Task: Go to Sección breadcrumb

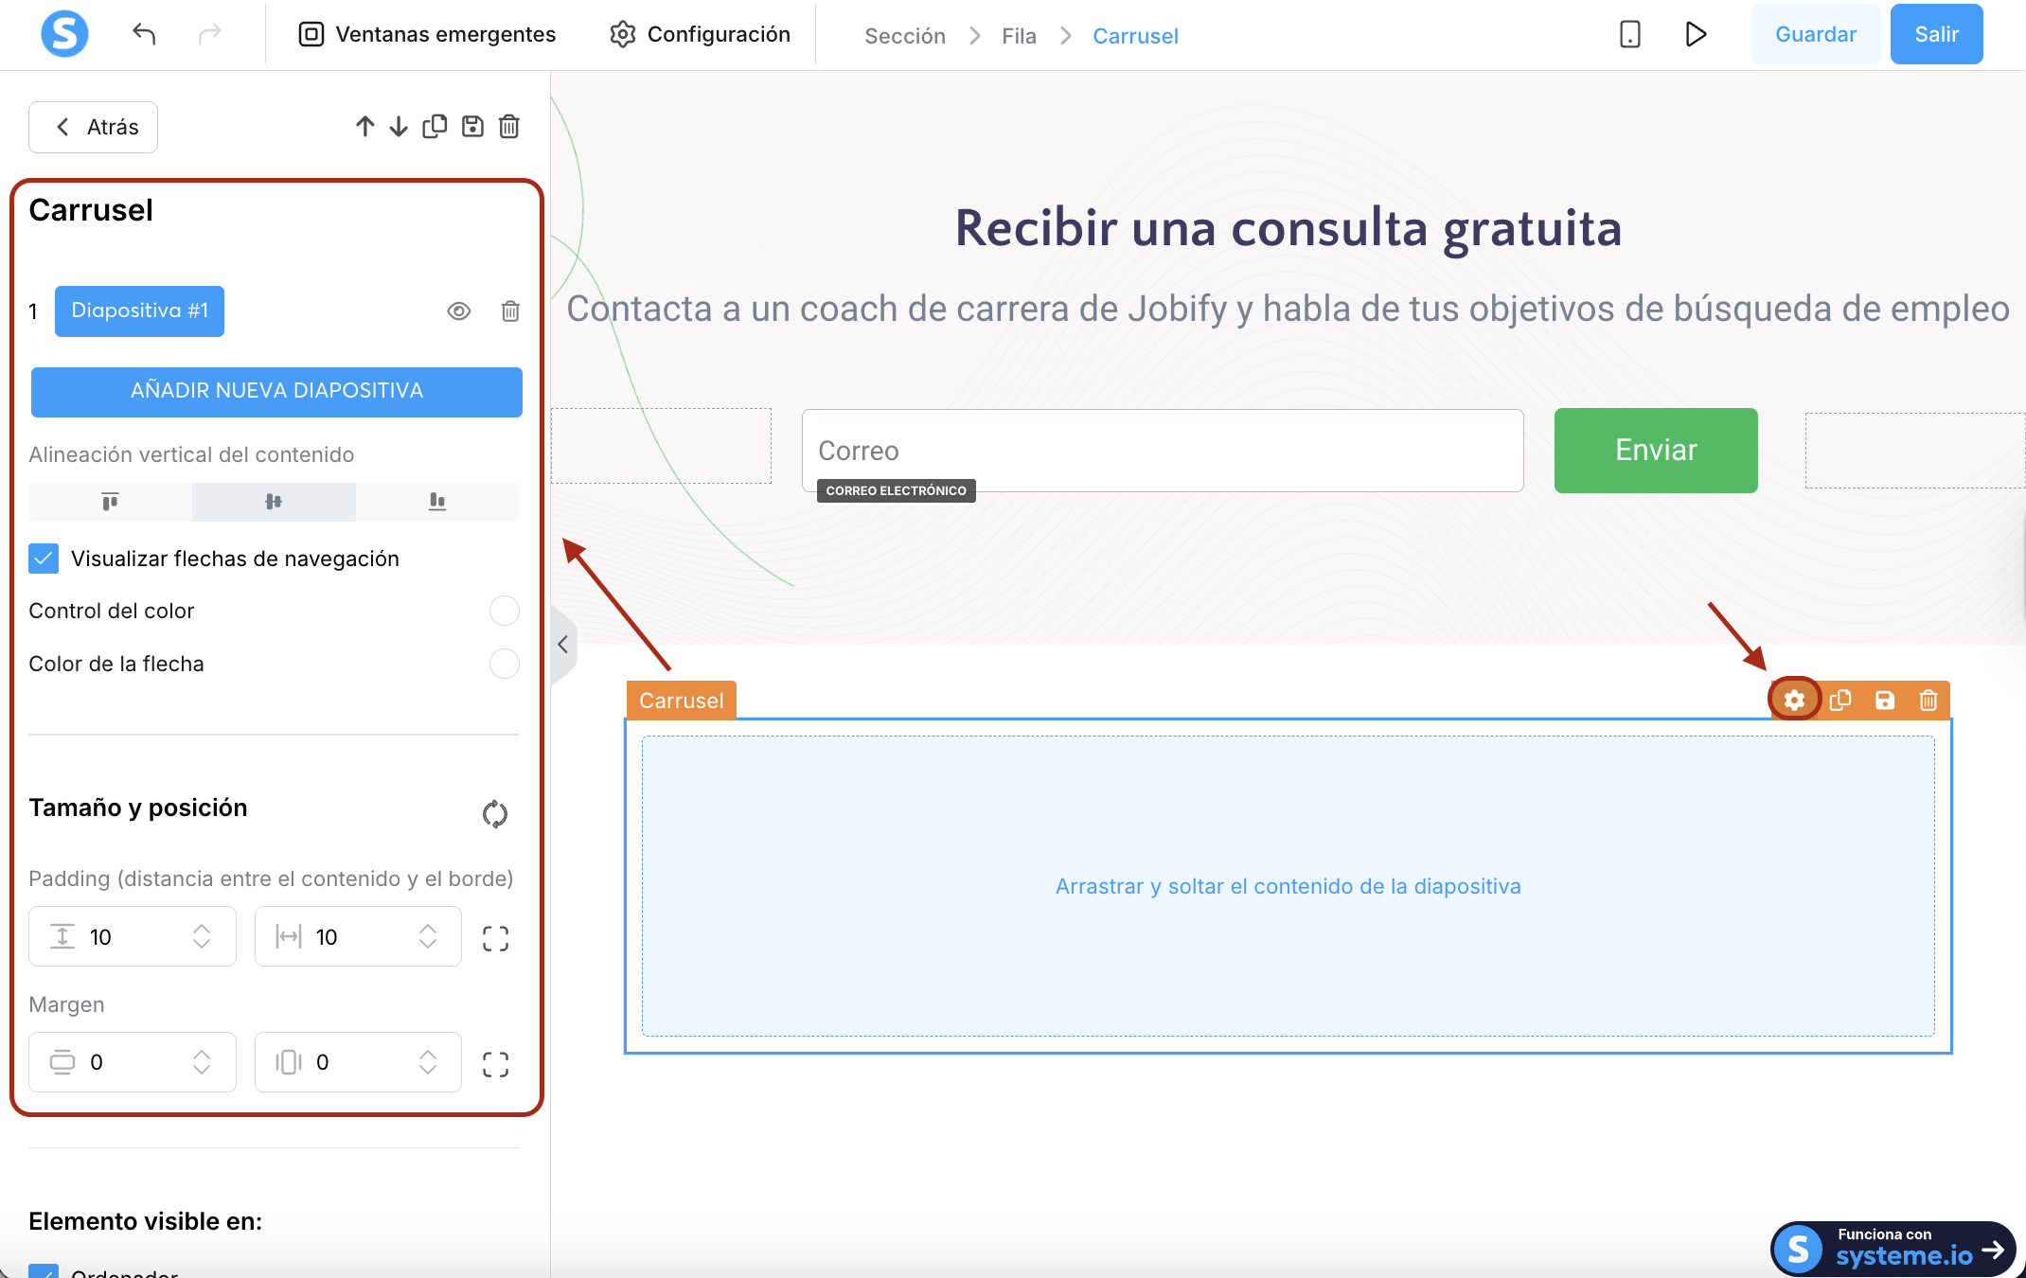Action: click(x=904, y=36)
